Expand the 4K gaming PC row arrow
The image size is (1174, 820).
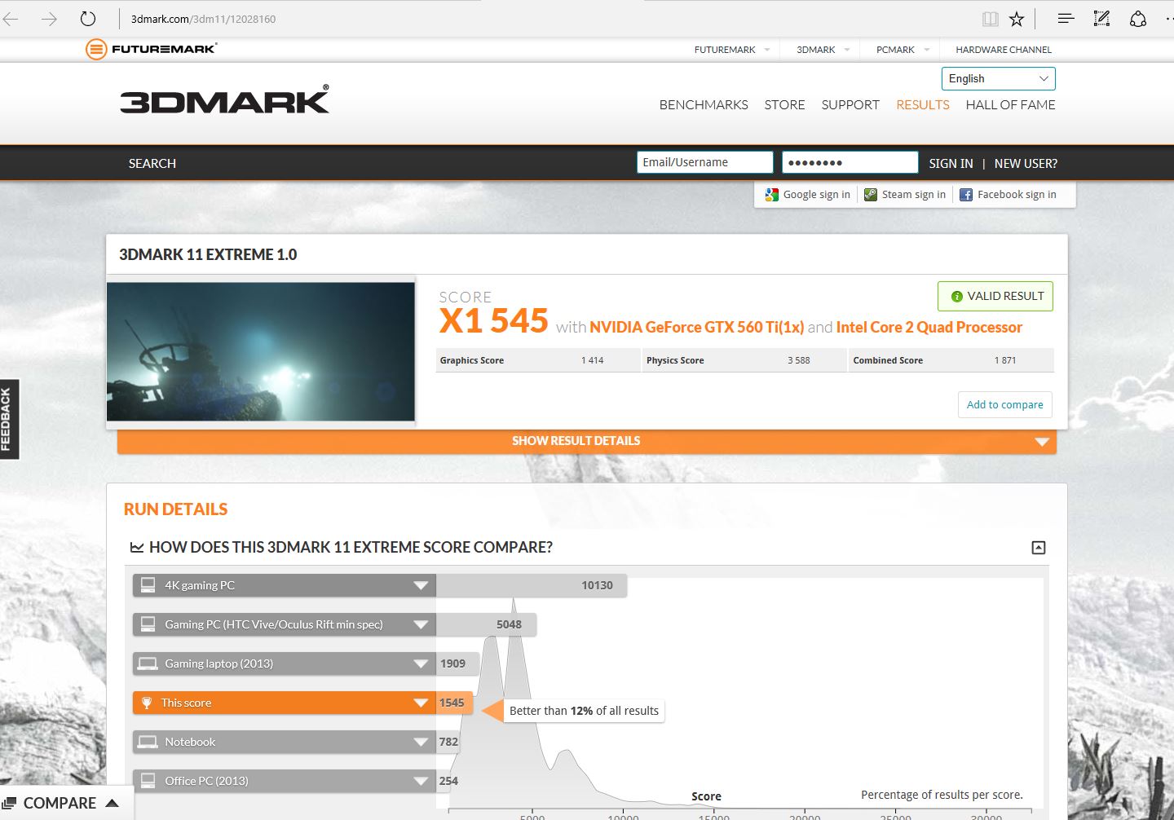click(x=421, y=585)
